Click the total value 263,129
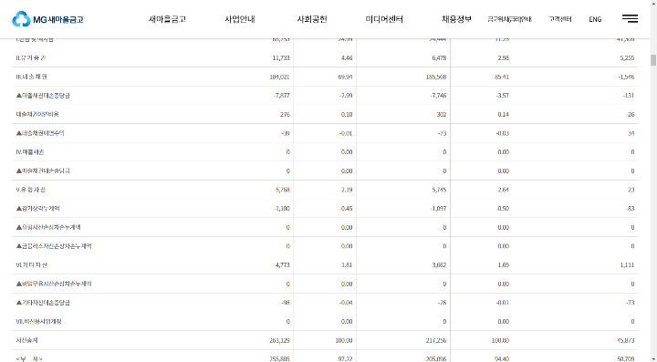 [279, 340]
